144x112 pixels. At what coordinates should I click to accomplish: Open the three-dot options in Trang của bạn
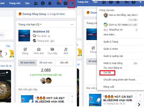[72, 24]
